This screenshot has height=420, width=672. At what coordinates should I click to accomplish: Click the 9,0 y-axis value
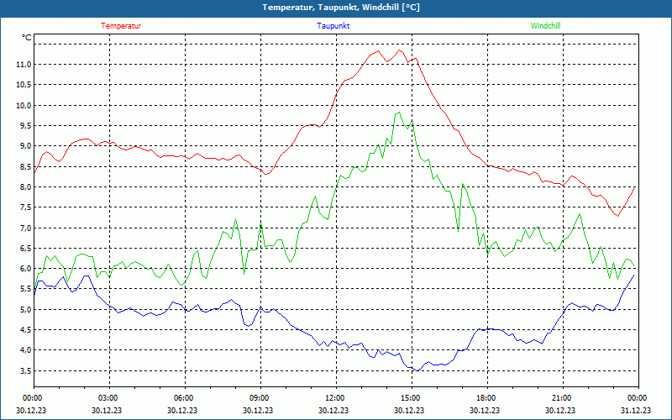(x=25, y=146)
